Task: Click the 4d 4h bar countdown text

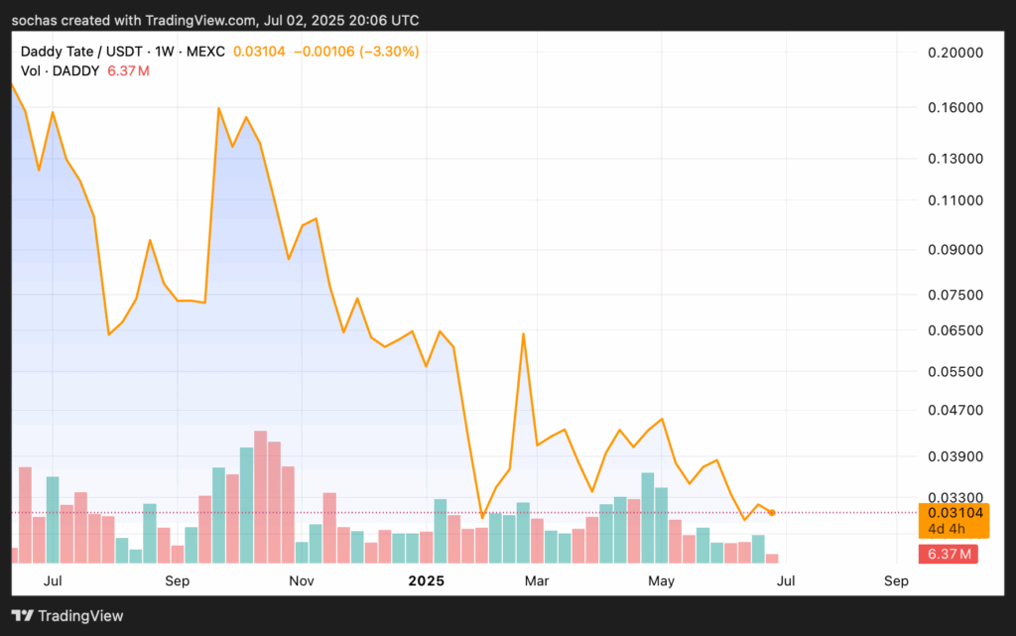Action: [946, 529]
